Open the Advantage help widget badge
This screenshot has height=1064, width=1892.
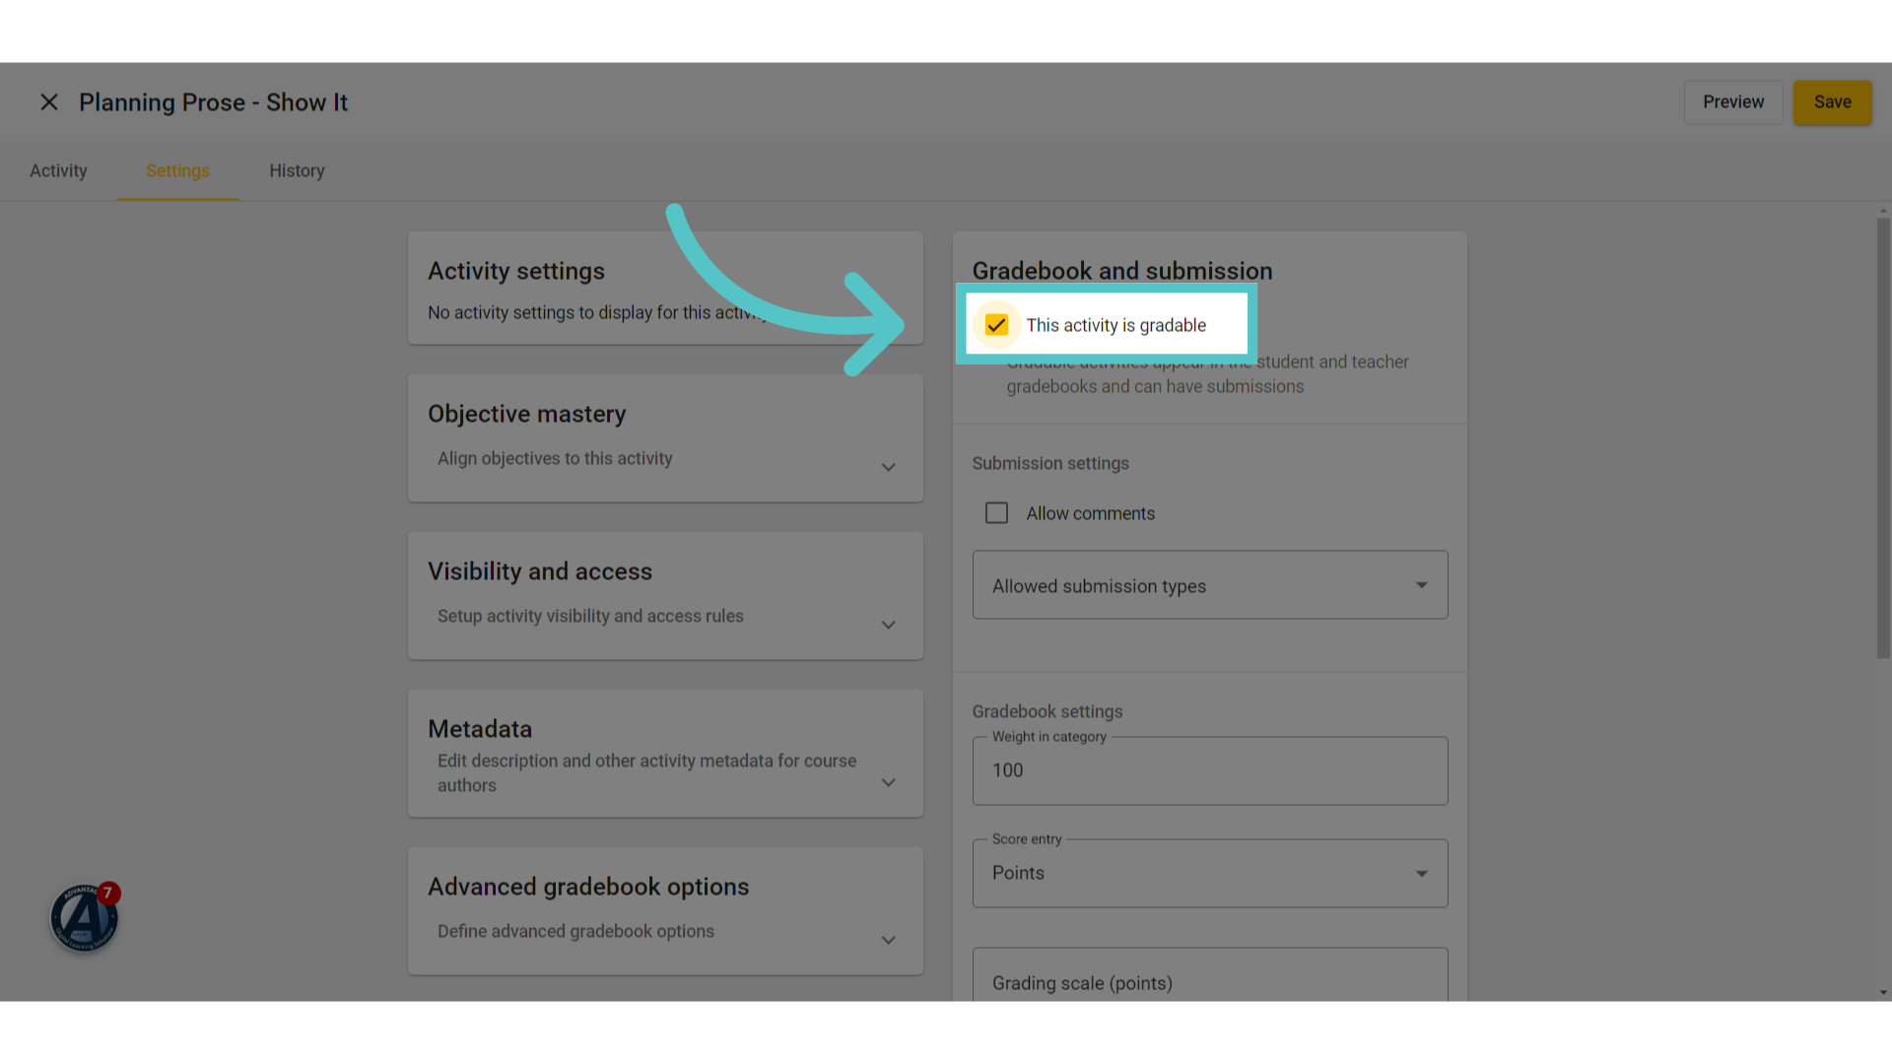tap(85, 917)
